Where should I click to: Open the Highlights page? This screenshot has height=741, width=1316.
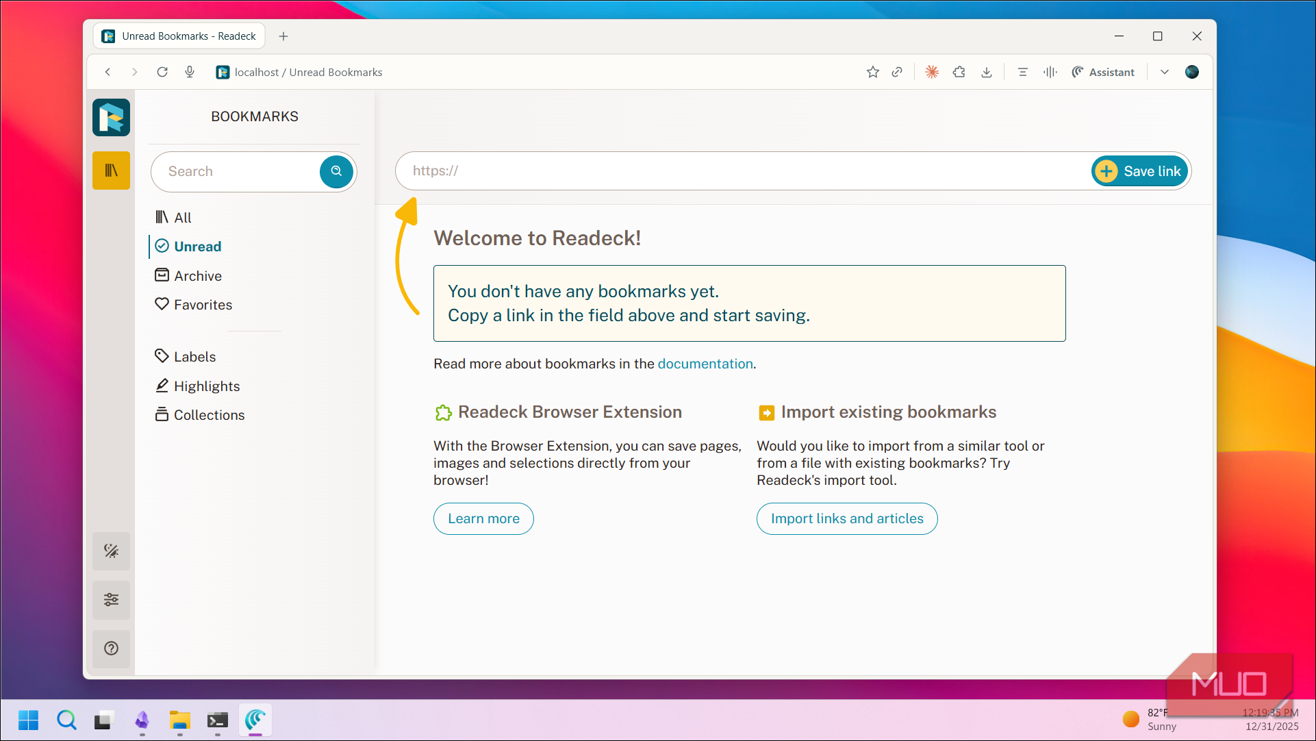pos(197,386)
